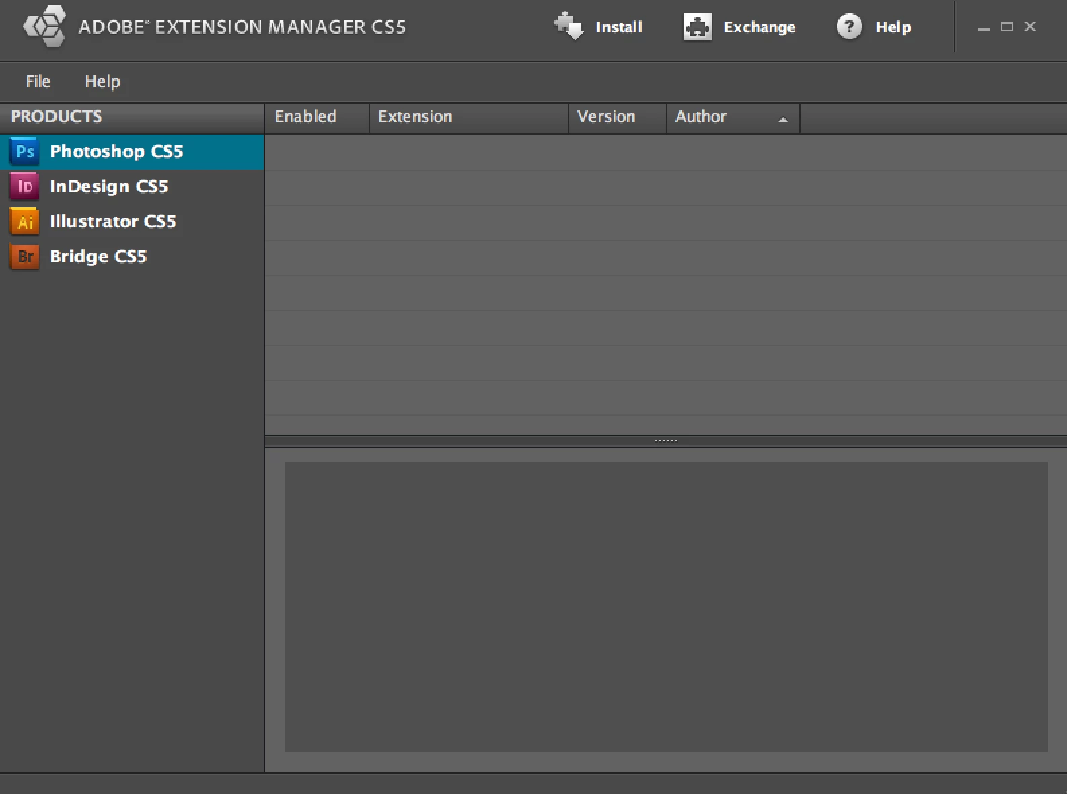Minimize the Extension Manager window
This screenshot has height=794, width=1067.
click(x=984, y=28)
